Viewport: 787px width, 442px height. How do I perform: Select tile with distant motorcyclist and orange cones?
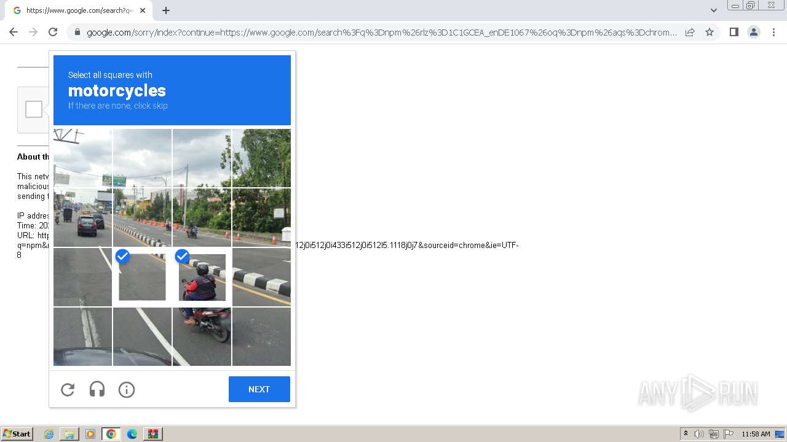click(x=202, y=217)
